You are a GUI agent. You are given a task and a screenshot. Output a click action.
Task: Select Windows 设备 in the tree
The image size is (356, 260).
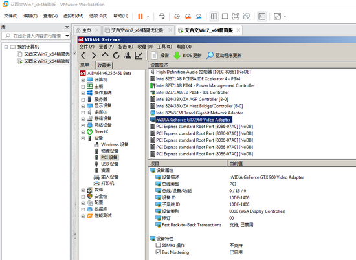pyautogui.click(x=115, y=144)
